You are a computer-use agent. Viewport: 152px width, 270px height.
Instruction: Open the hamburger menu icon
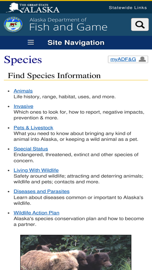pyautogui.click(x=31, y=43)
